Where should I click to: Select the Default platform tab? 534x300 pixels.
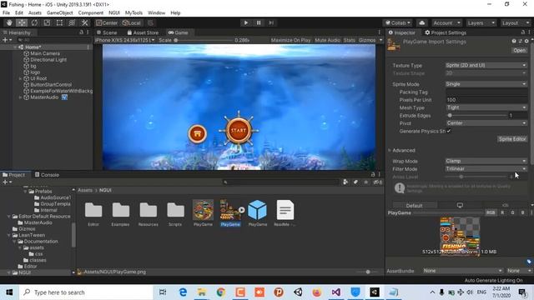pyautogui.click(x=415, y=206)
